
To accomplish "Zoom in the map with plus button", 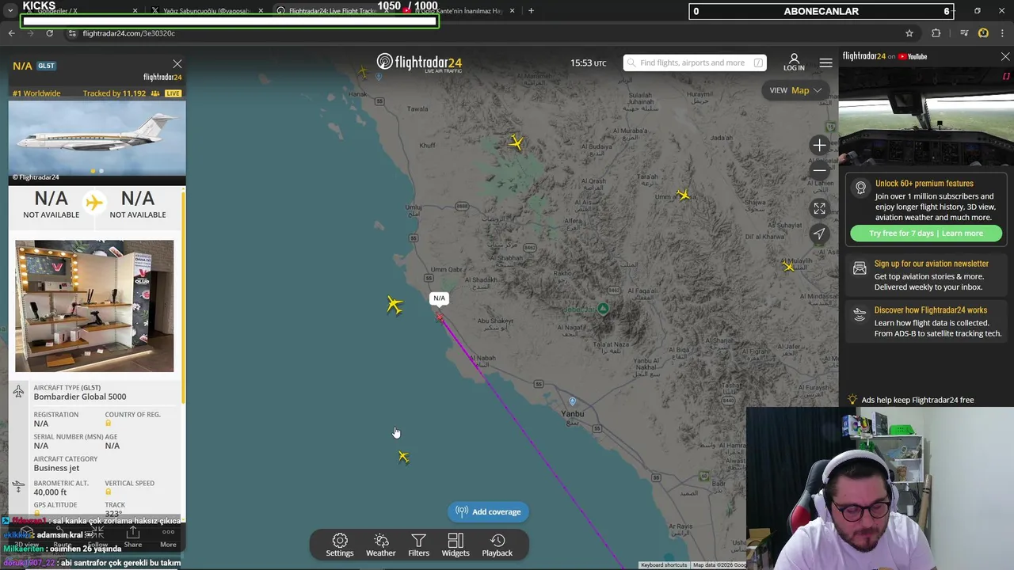I will [819, 145].
